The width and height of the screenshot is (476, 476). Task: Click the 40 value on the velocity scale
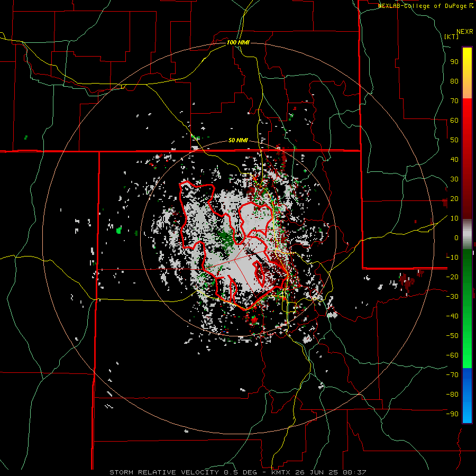(454, 159)
